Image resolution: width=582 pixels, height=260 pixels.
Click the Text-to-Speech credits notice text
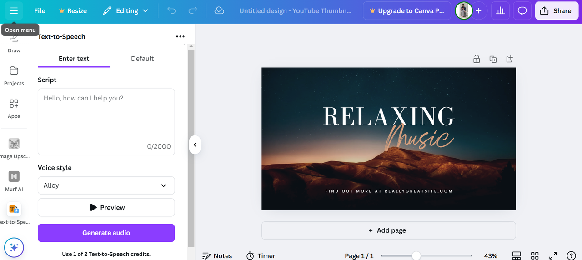pyautogui.click(x=106, y=254)
